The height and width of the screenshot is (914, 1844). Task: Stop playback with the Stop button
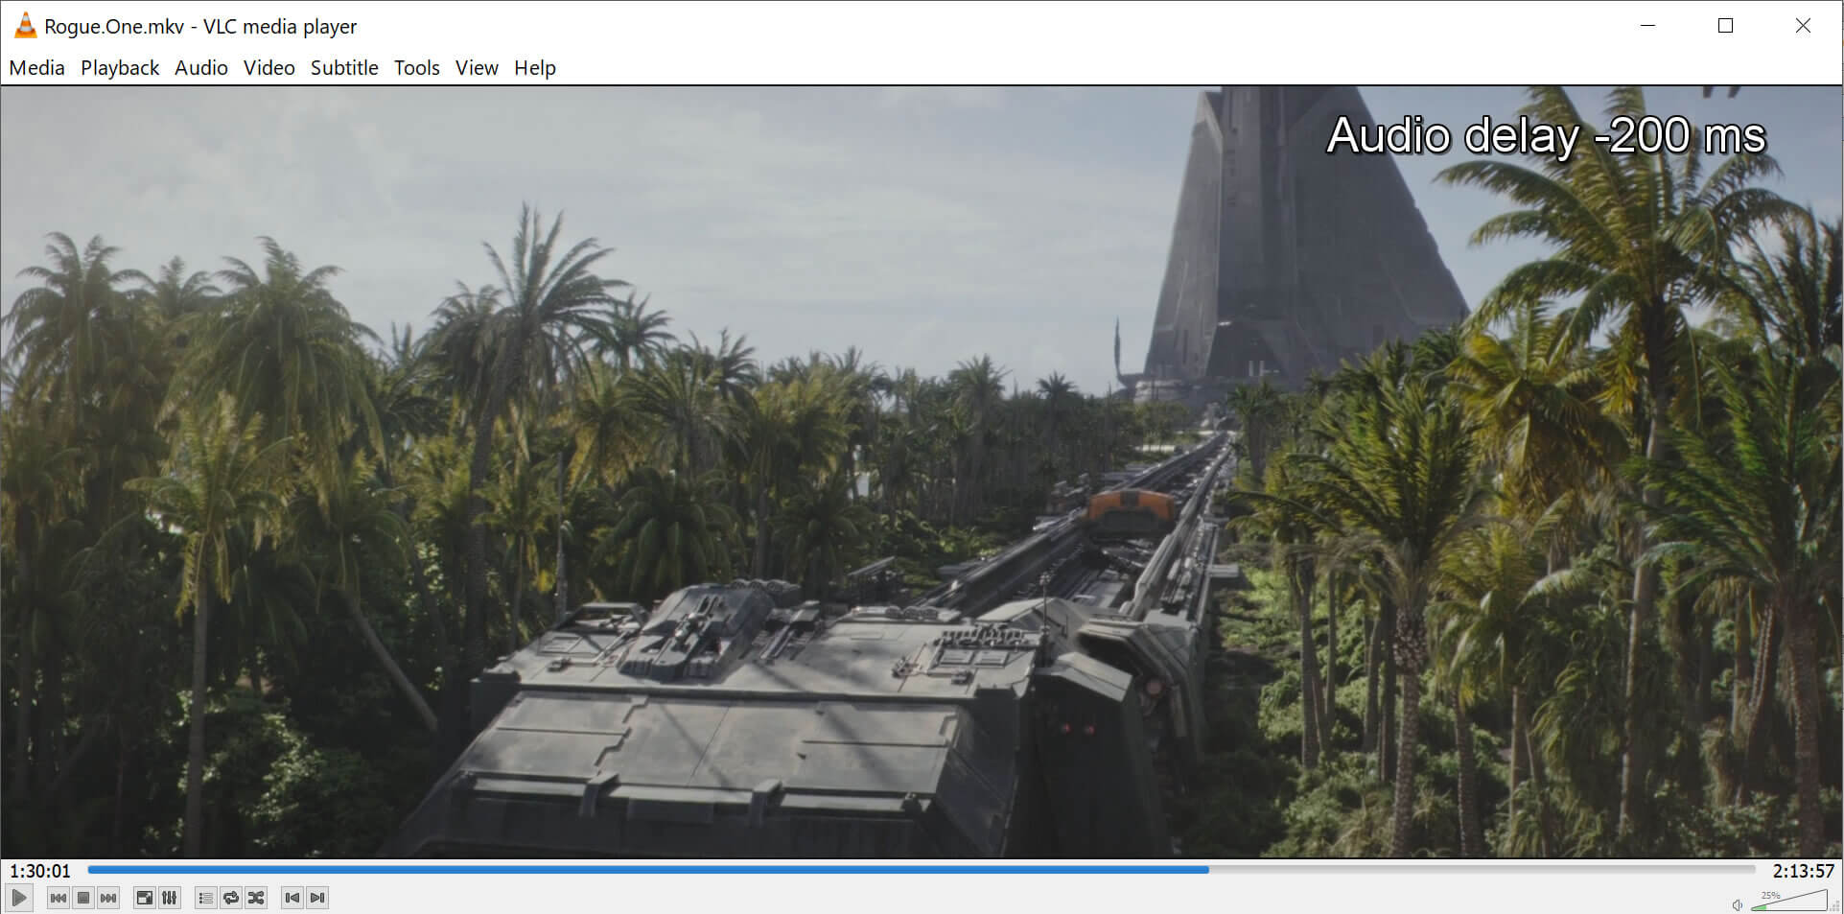(83, 899)
